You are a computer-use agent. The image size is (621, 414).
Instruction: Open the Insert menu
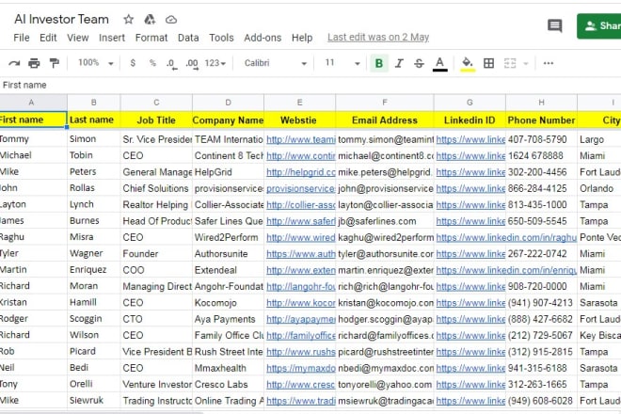[112, 38]
